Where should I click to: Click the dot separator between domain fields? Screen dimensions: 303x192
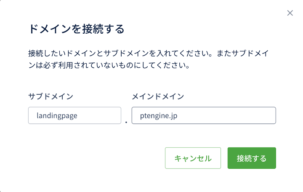pyautogui.click(x=126, y=122)
